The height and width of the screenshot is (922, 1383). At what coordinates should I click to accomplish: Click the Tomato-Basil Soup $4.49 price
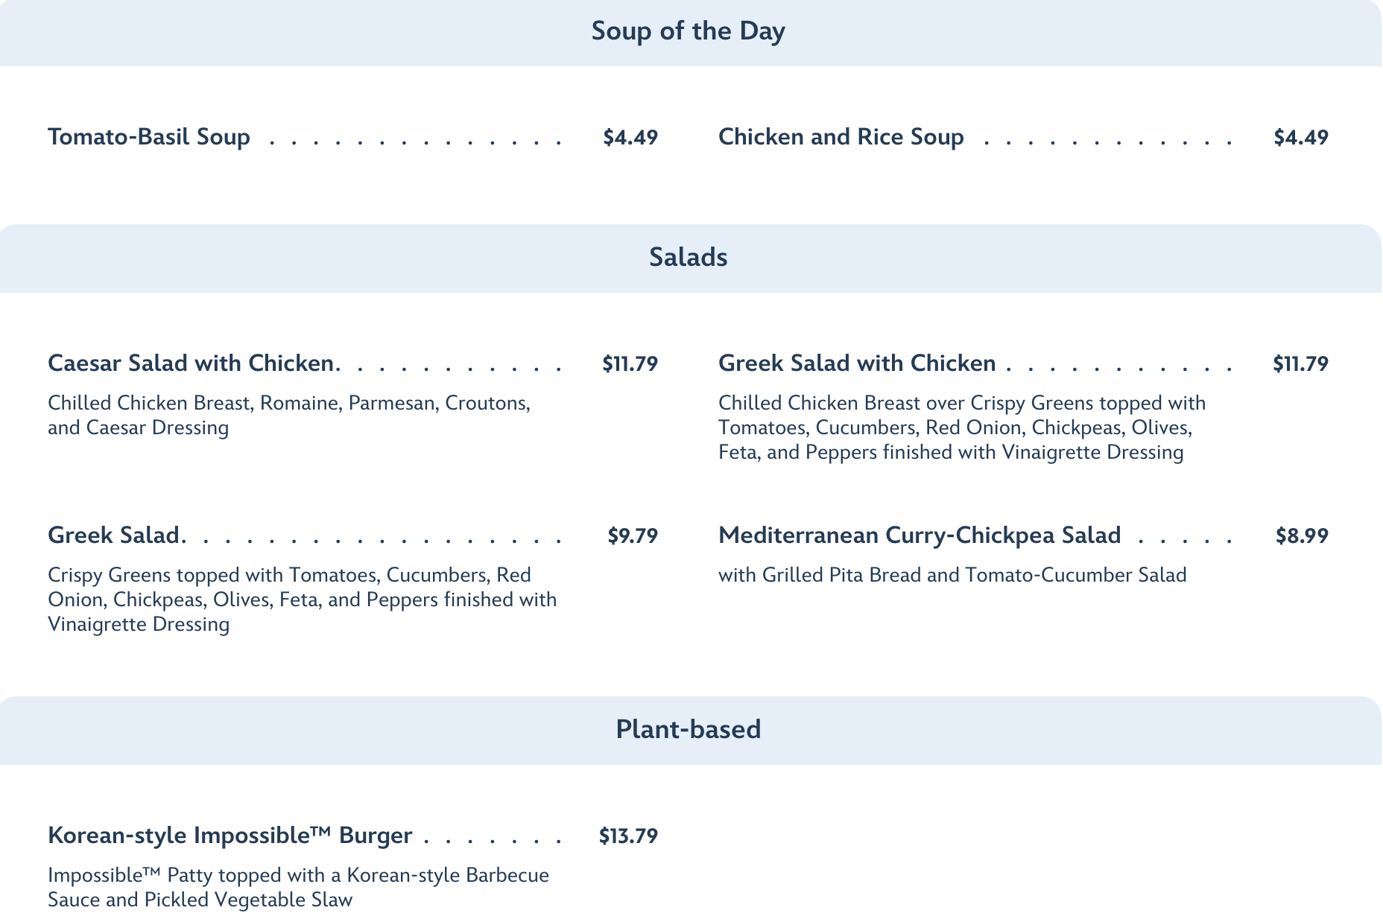click(630, 137)
